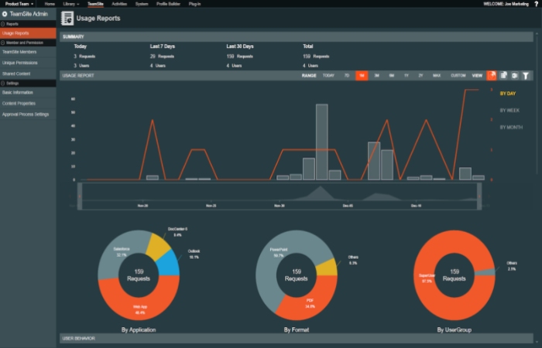Select the highlighted 1M range

[x=362, y=76]
